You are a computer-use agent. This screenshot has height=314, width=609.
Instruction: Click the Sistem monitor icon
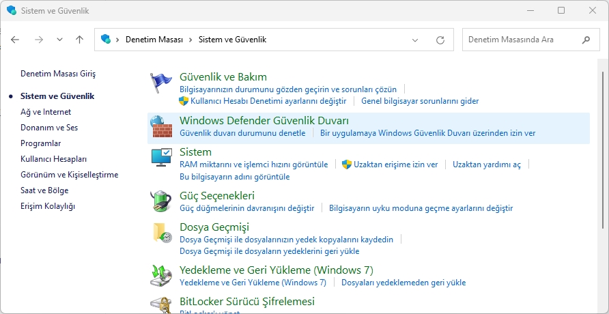click(x=161, y=158)
